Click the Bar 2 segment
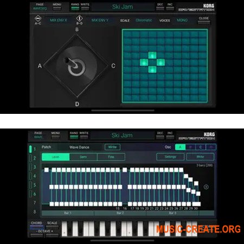This screenshot has width=244, height=244. pos(120,213)
